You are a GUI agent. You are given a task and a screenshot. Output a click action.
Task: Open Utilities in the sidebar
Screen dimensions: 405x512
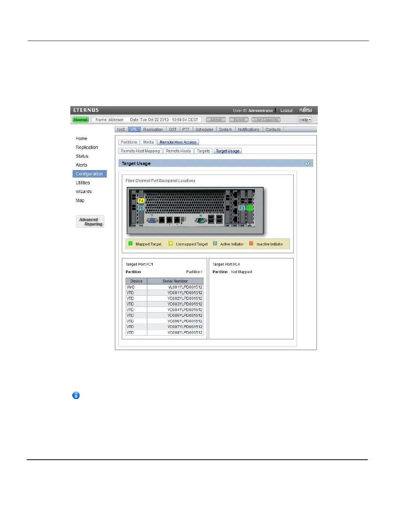pyautogui.click(x=83, y=183)
